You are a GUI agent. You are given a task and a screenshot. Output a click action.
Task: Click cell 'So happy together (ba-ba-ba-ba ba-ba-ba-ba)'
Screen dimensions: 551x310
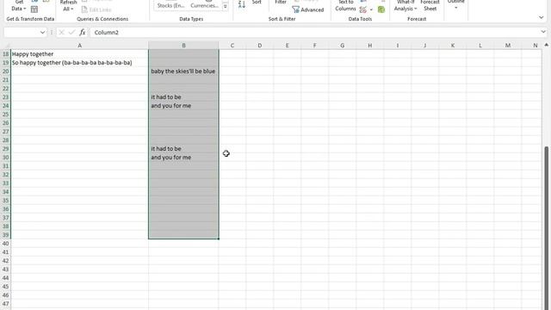click(80, 63)
